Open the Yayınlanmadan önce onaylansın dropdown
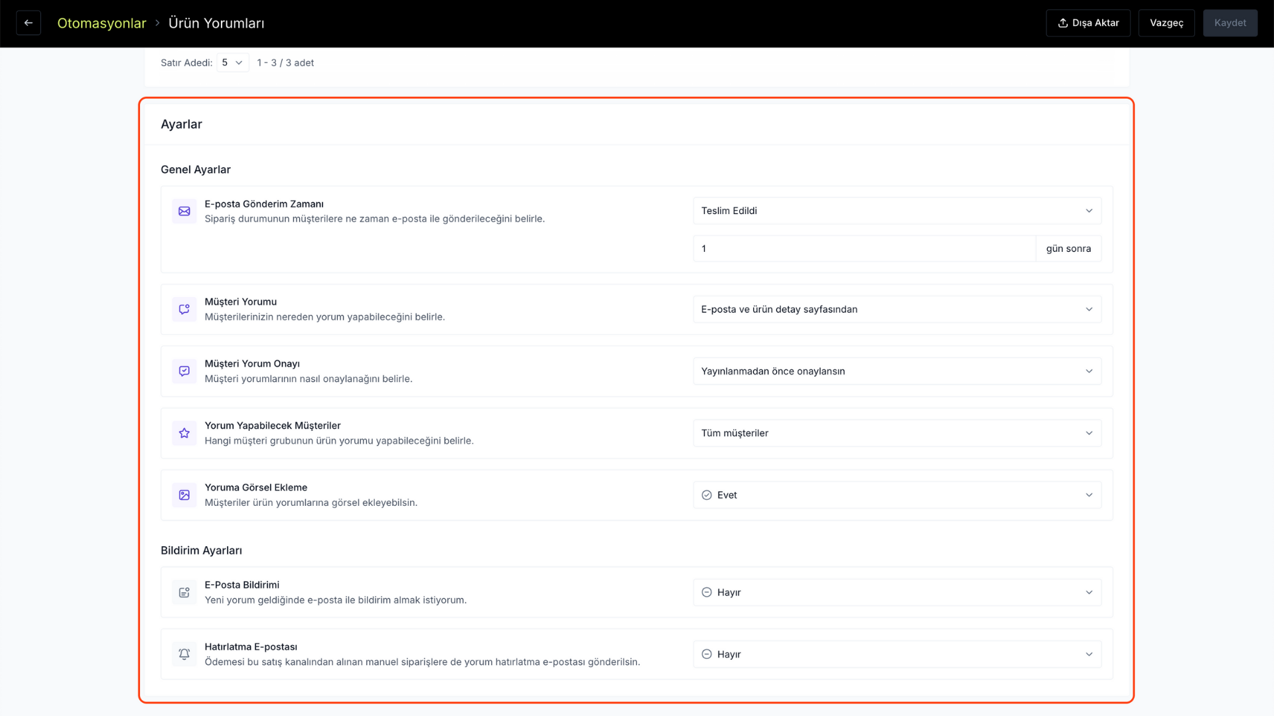 (897, 371)
